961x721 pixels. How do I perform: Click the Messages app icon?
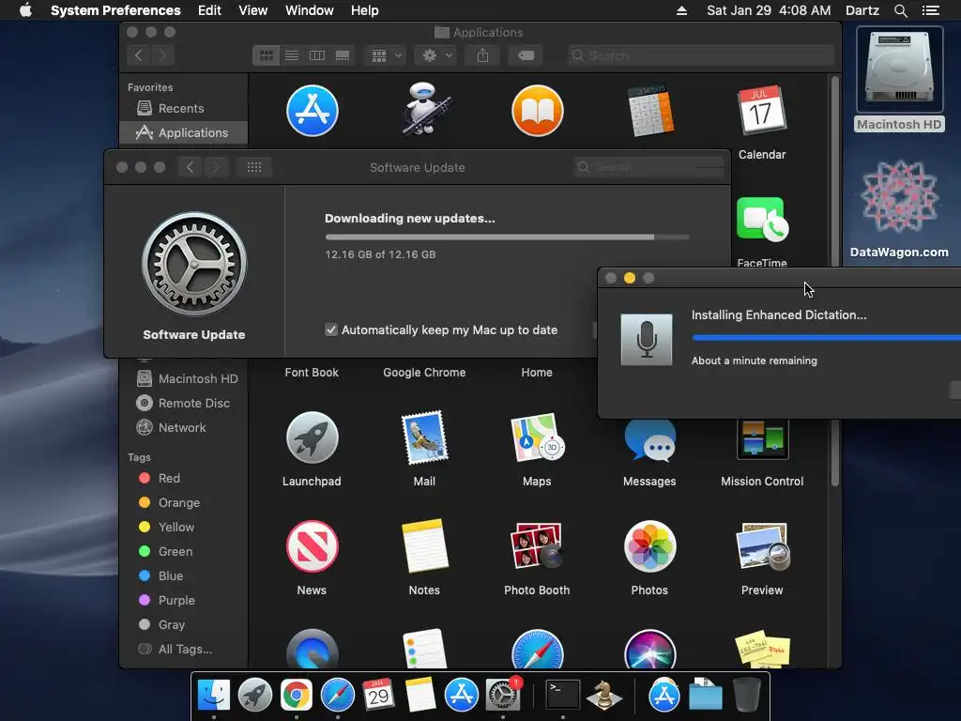[x=649, y=441]
